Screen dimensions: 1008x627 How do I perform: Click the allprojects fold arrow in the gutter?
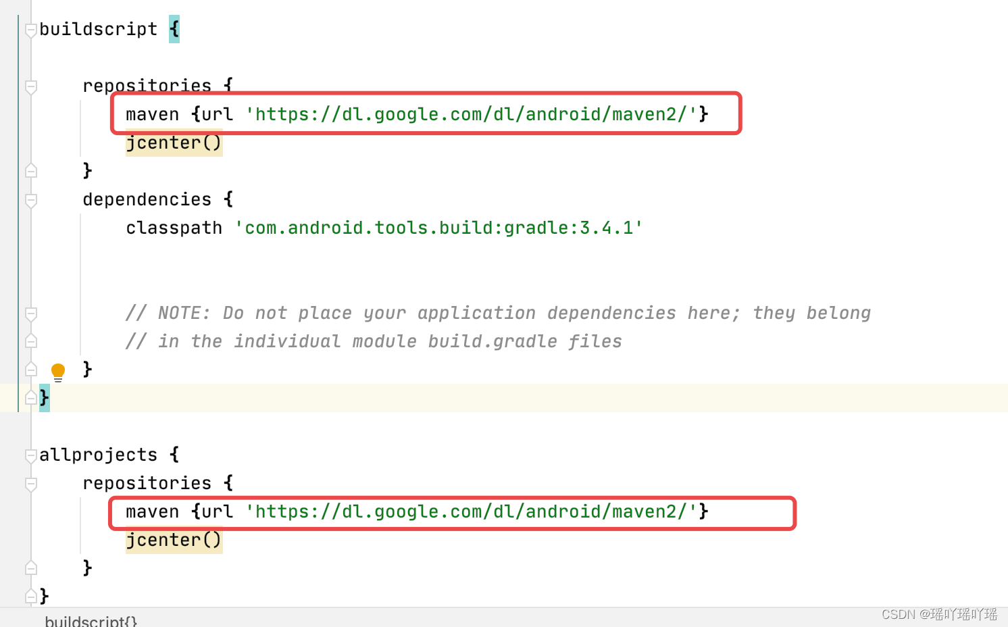[30, 455]
